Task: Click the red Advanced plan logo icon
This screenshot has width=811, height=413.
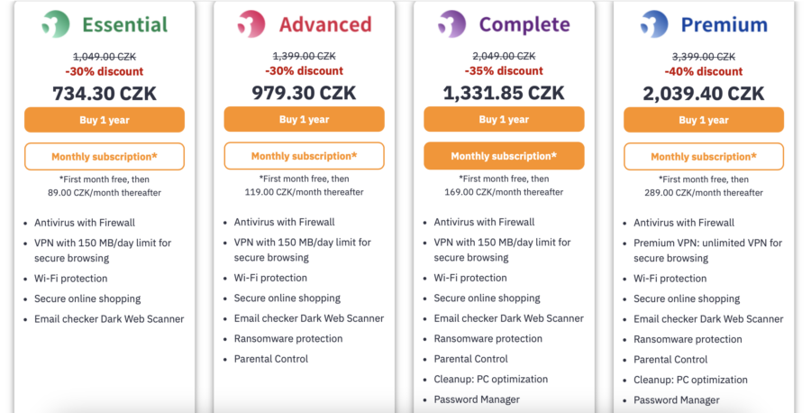Action: [x=251, y=23]
